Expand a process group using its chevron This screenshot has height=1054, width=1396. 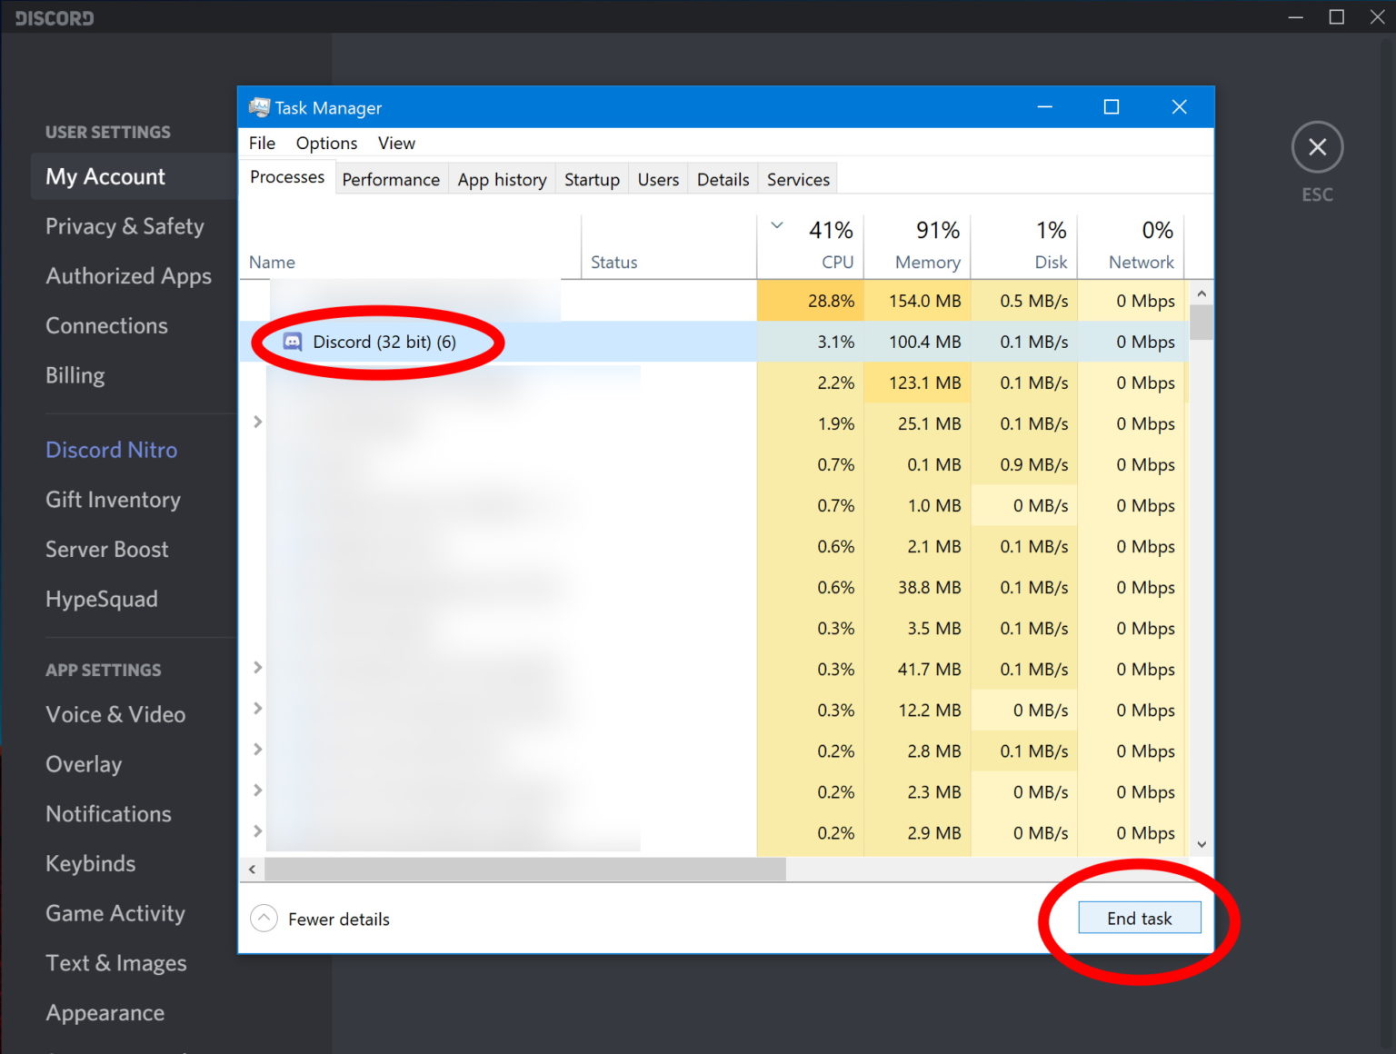(x=257, y=422)
